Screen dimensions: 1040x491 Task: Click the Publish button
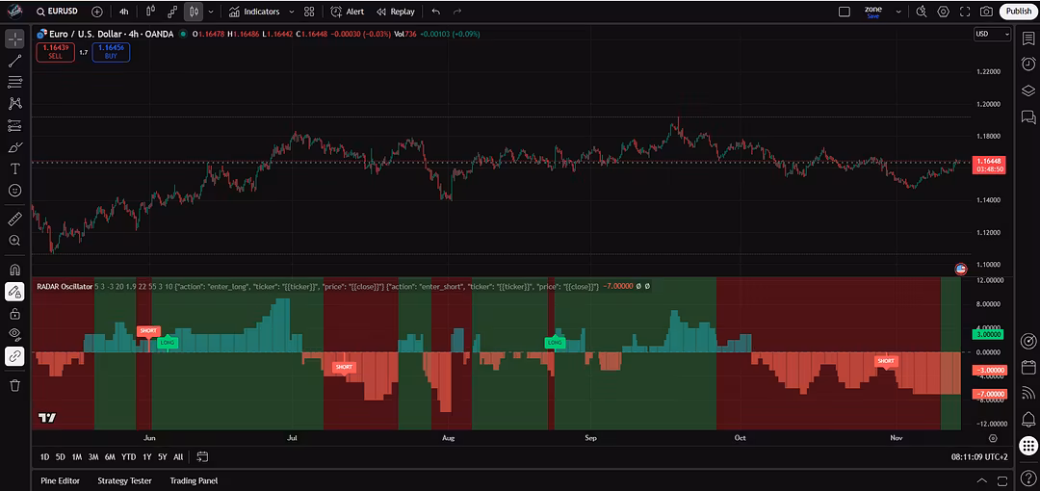point(1018,12)
